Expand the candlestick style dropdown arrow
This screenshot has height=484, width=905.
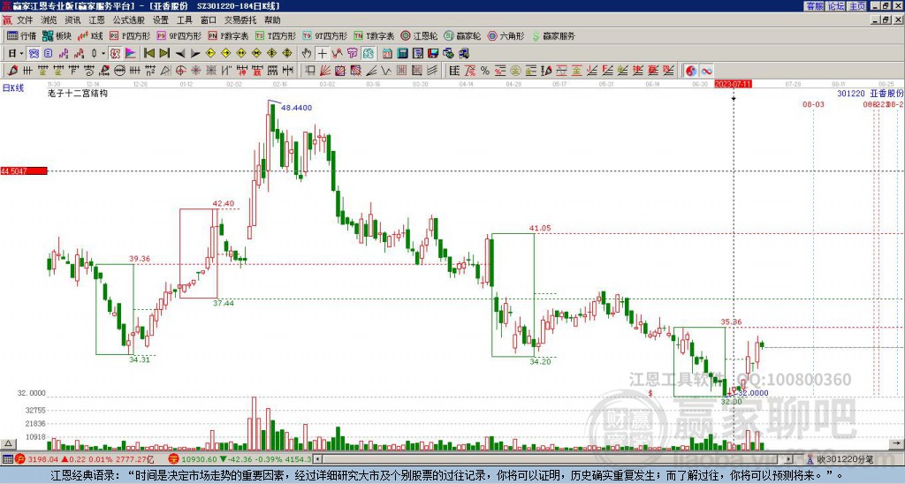pyautogui.click(x=103, y=53)
